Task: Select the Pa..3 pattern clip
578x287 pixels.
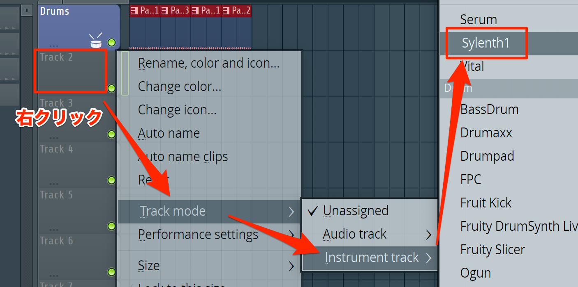Action: (x=175, y=11)
